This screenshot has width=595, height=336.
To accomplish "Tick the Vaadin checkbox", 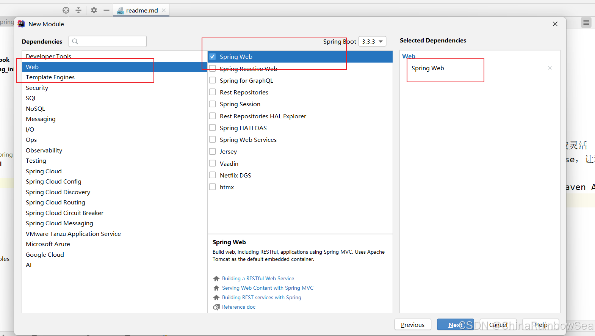I will [213, 163].
